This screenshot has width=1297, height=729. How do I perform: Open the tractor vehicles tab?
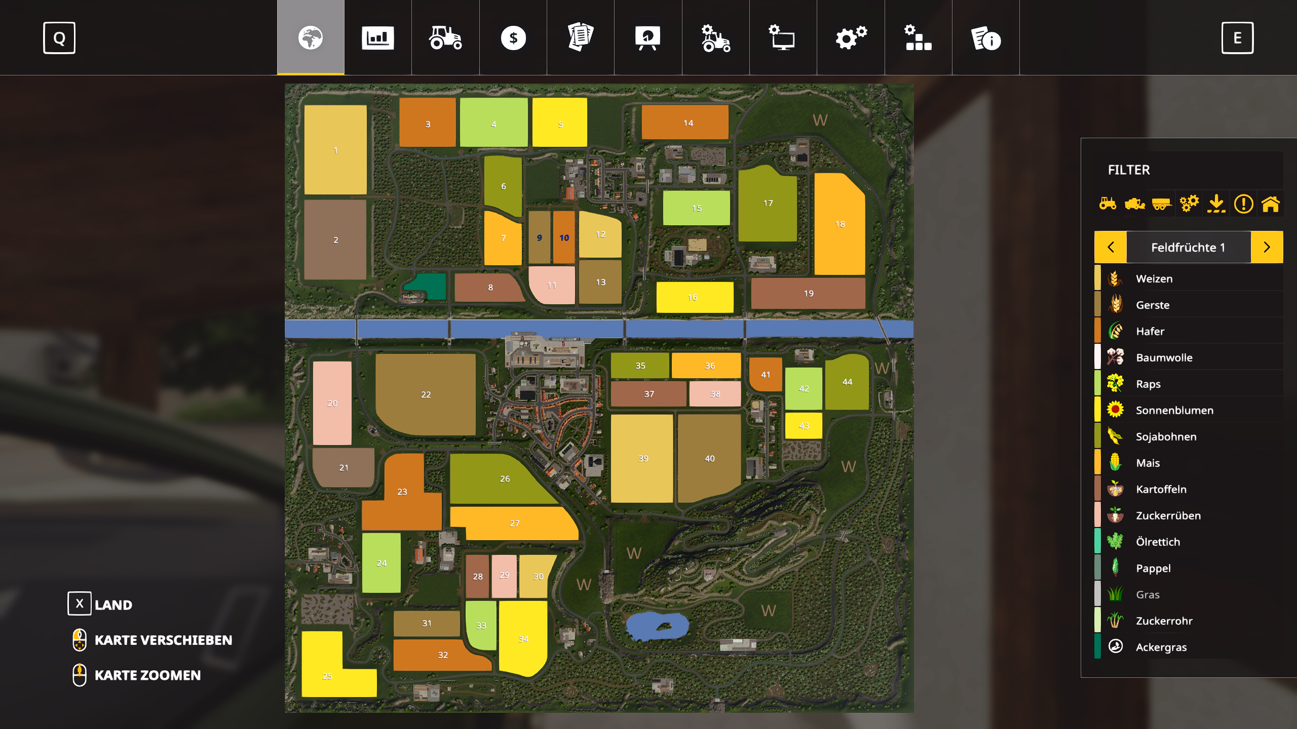pos(445,37)
